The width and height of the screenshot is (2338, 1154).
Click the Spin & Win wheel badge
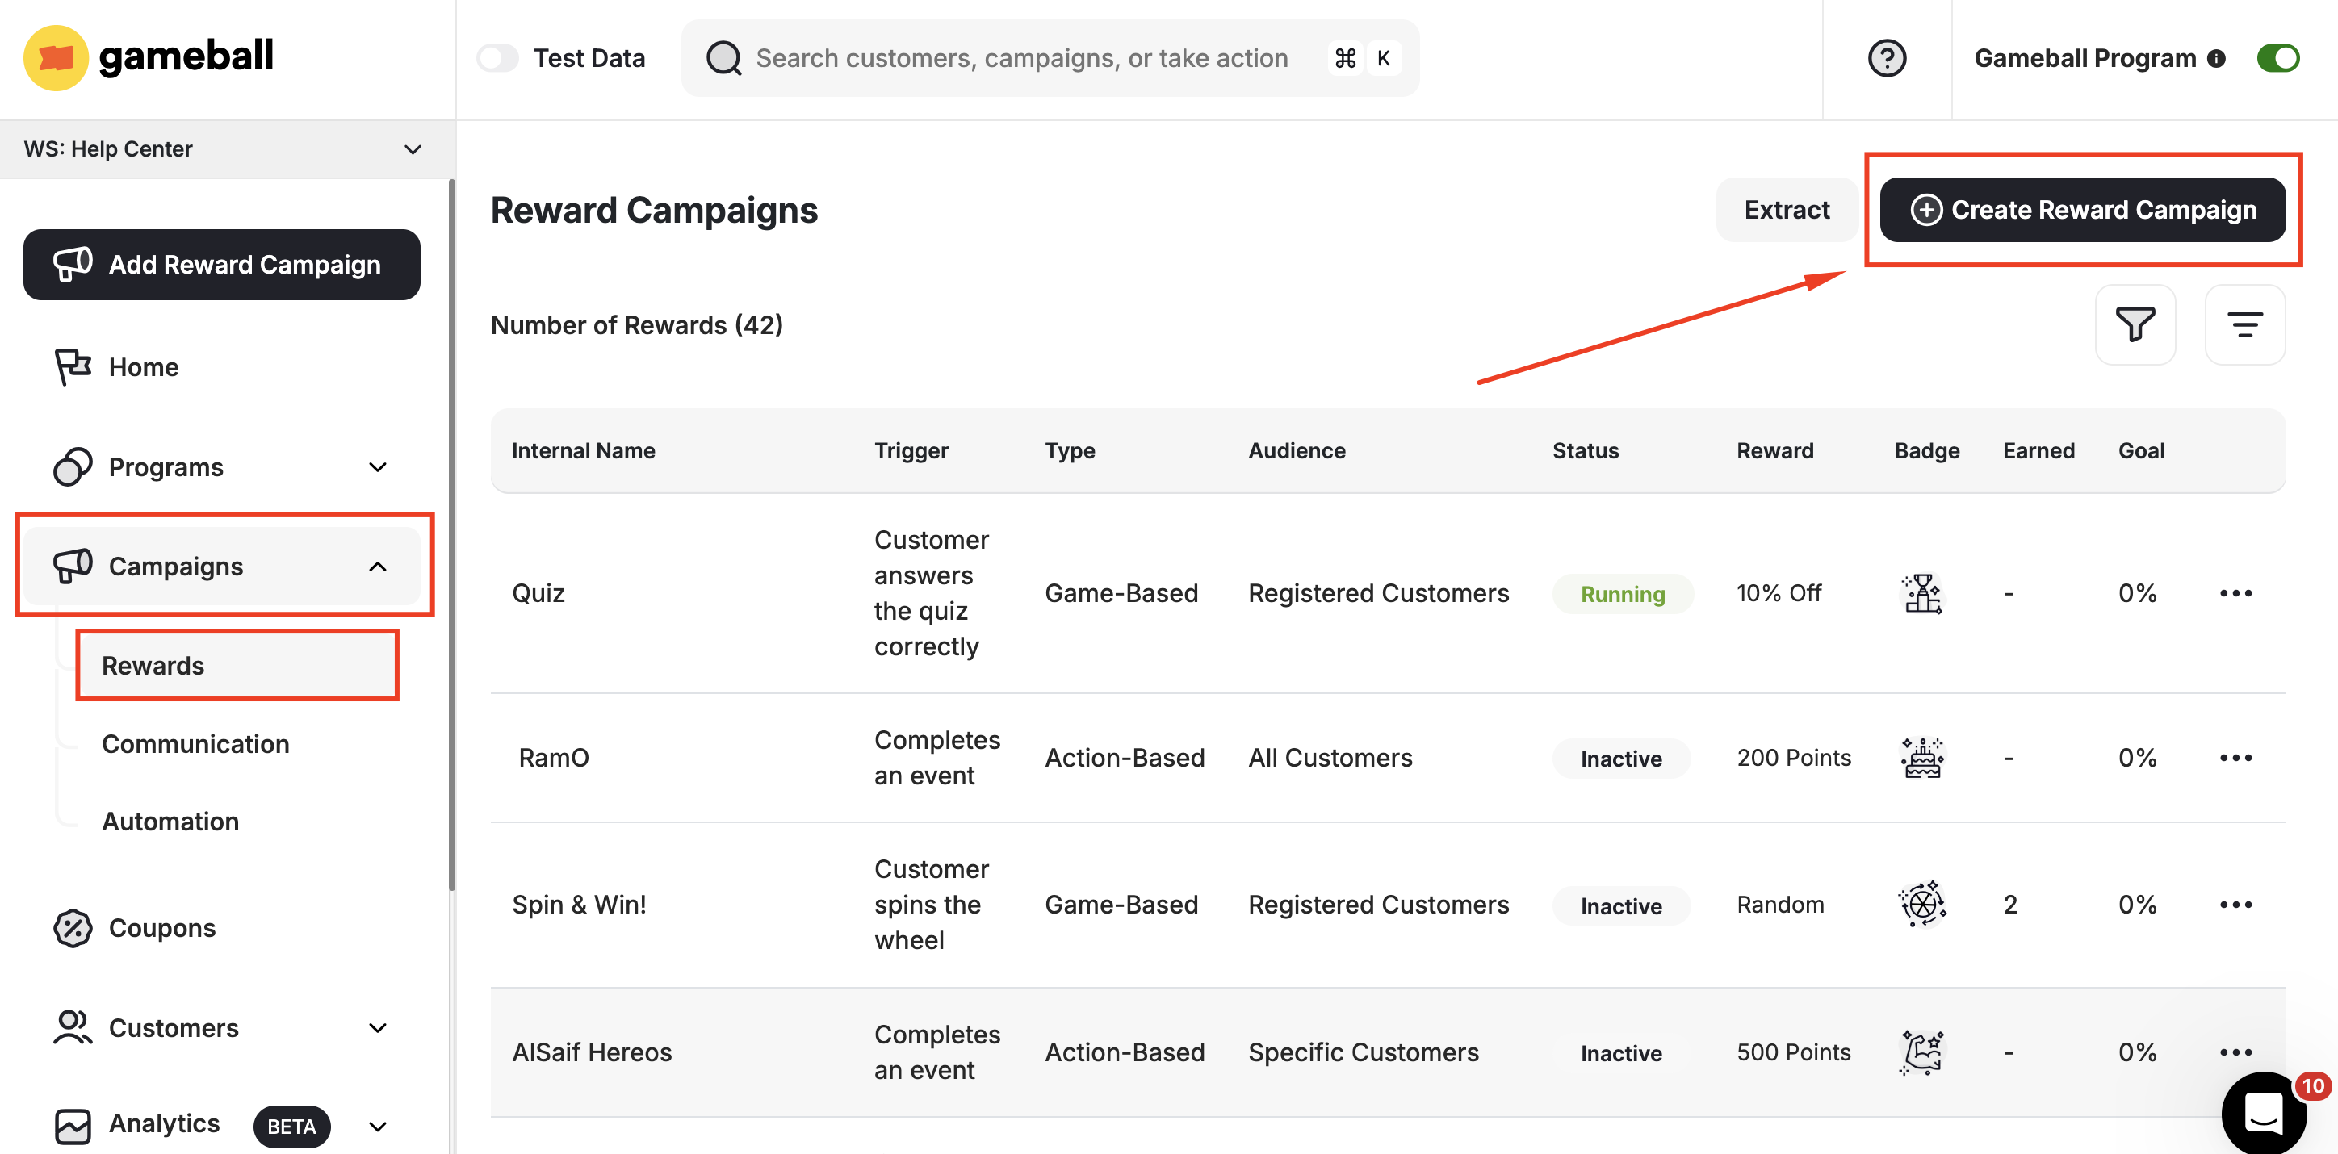[1921, 904]
